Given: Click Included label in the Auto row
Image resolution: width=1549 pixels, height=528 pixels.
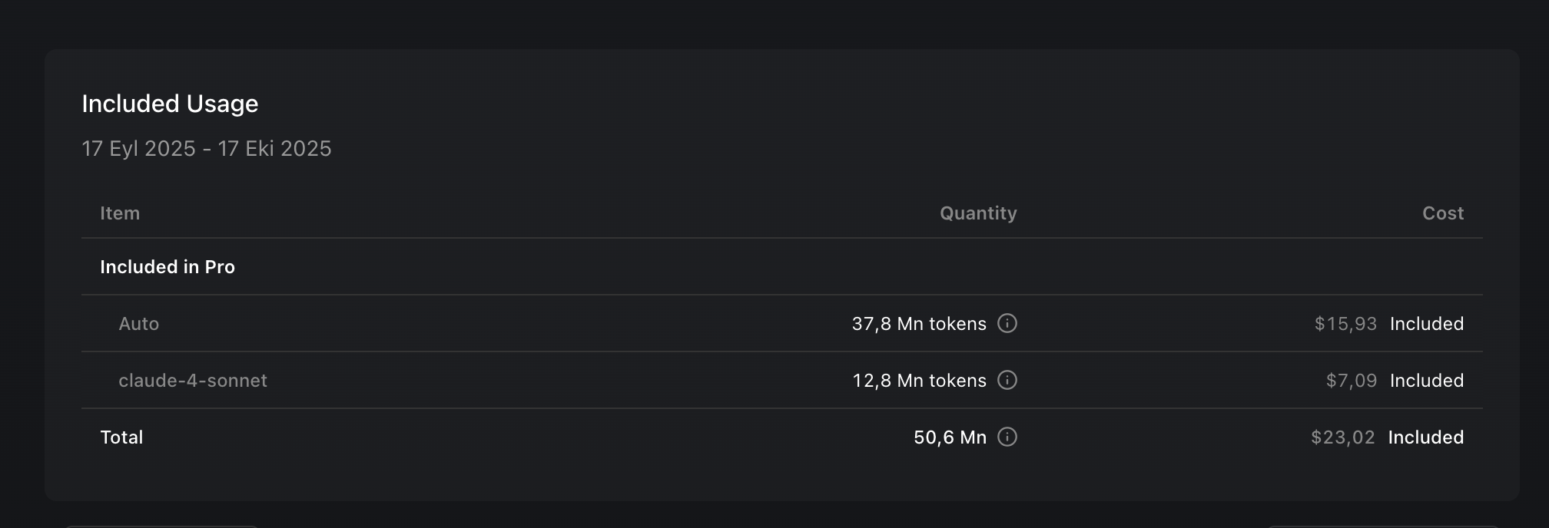Looking at the screenshot, I should (x=1427, y=324).
